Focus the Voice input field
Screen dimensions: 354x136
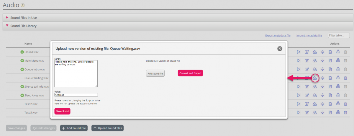76,95
